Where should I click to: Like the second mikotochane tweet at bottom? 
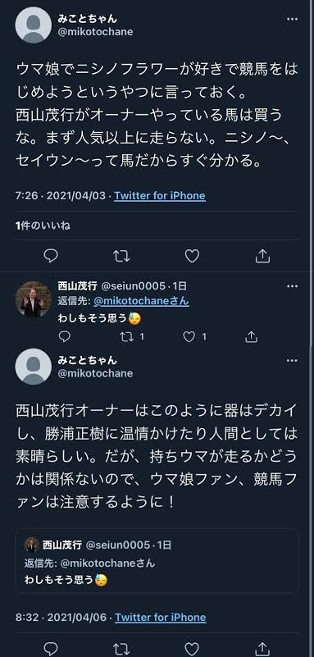[x=192, y=648]
